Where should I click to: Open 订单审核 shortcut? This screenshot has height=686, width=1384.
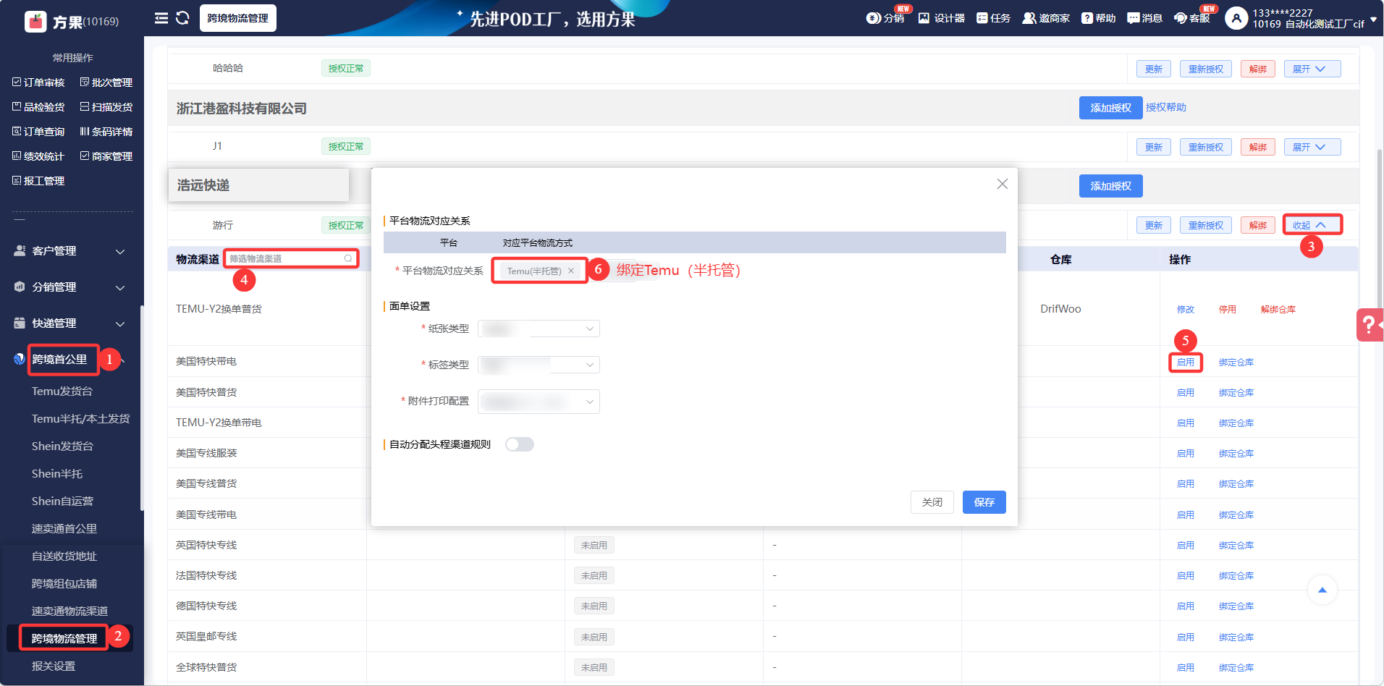point(38,82)
